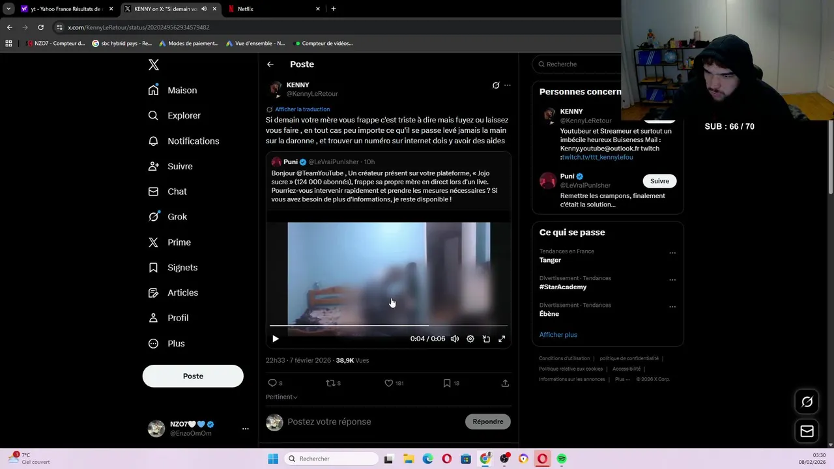Open the icon button right of the video settings gear
This screenshot has height=469, width=834.
[486, 339]
